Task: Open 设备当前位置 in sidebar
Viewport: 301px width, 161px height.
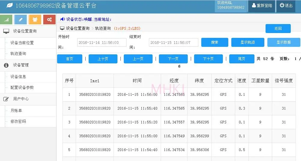Action: point(22,43)
